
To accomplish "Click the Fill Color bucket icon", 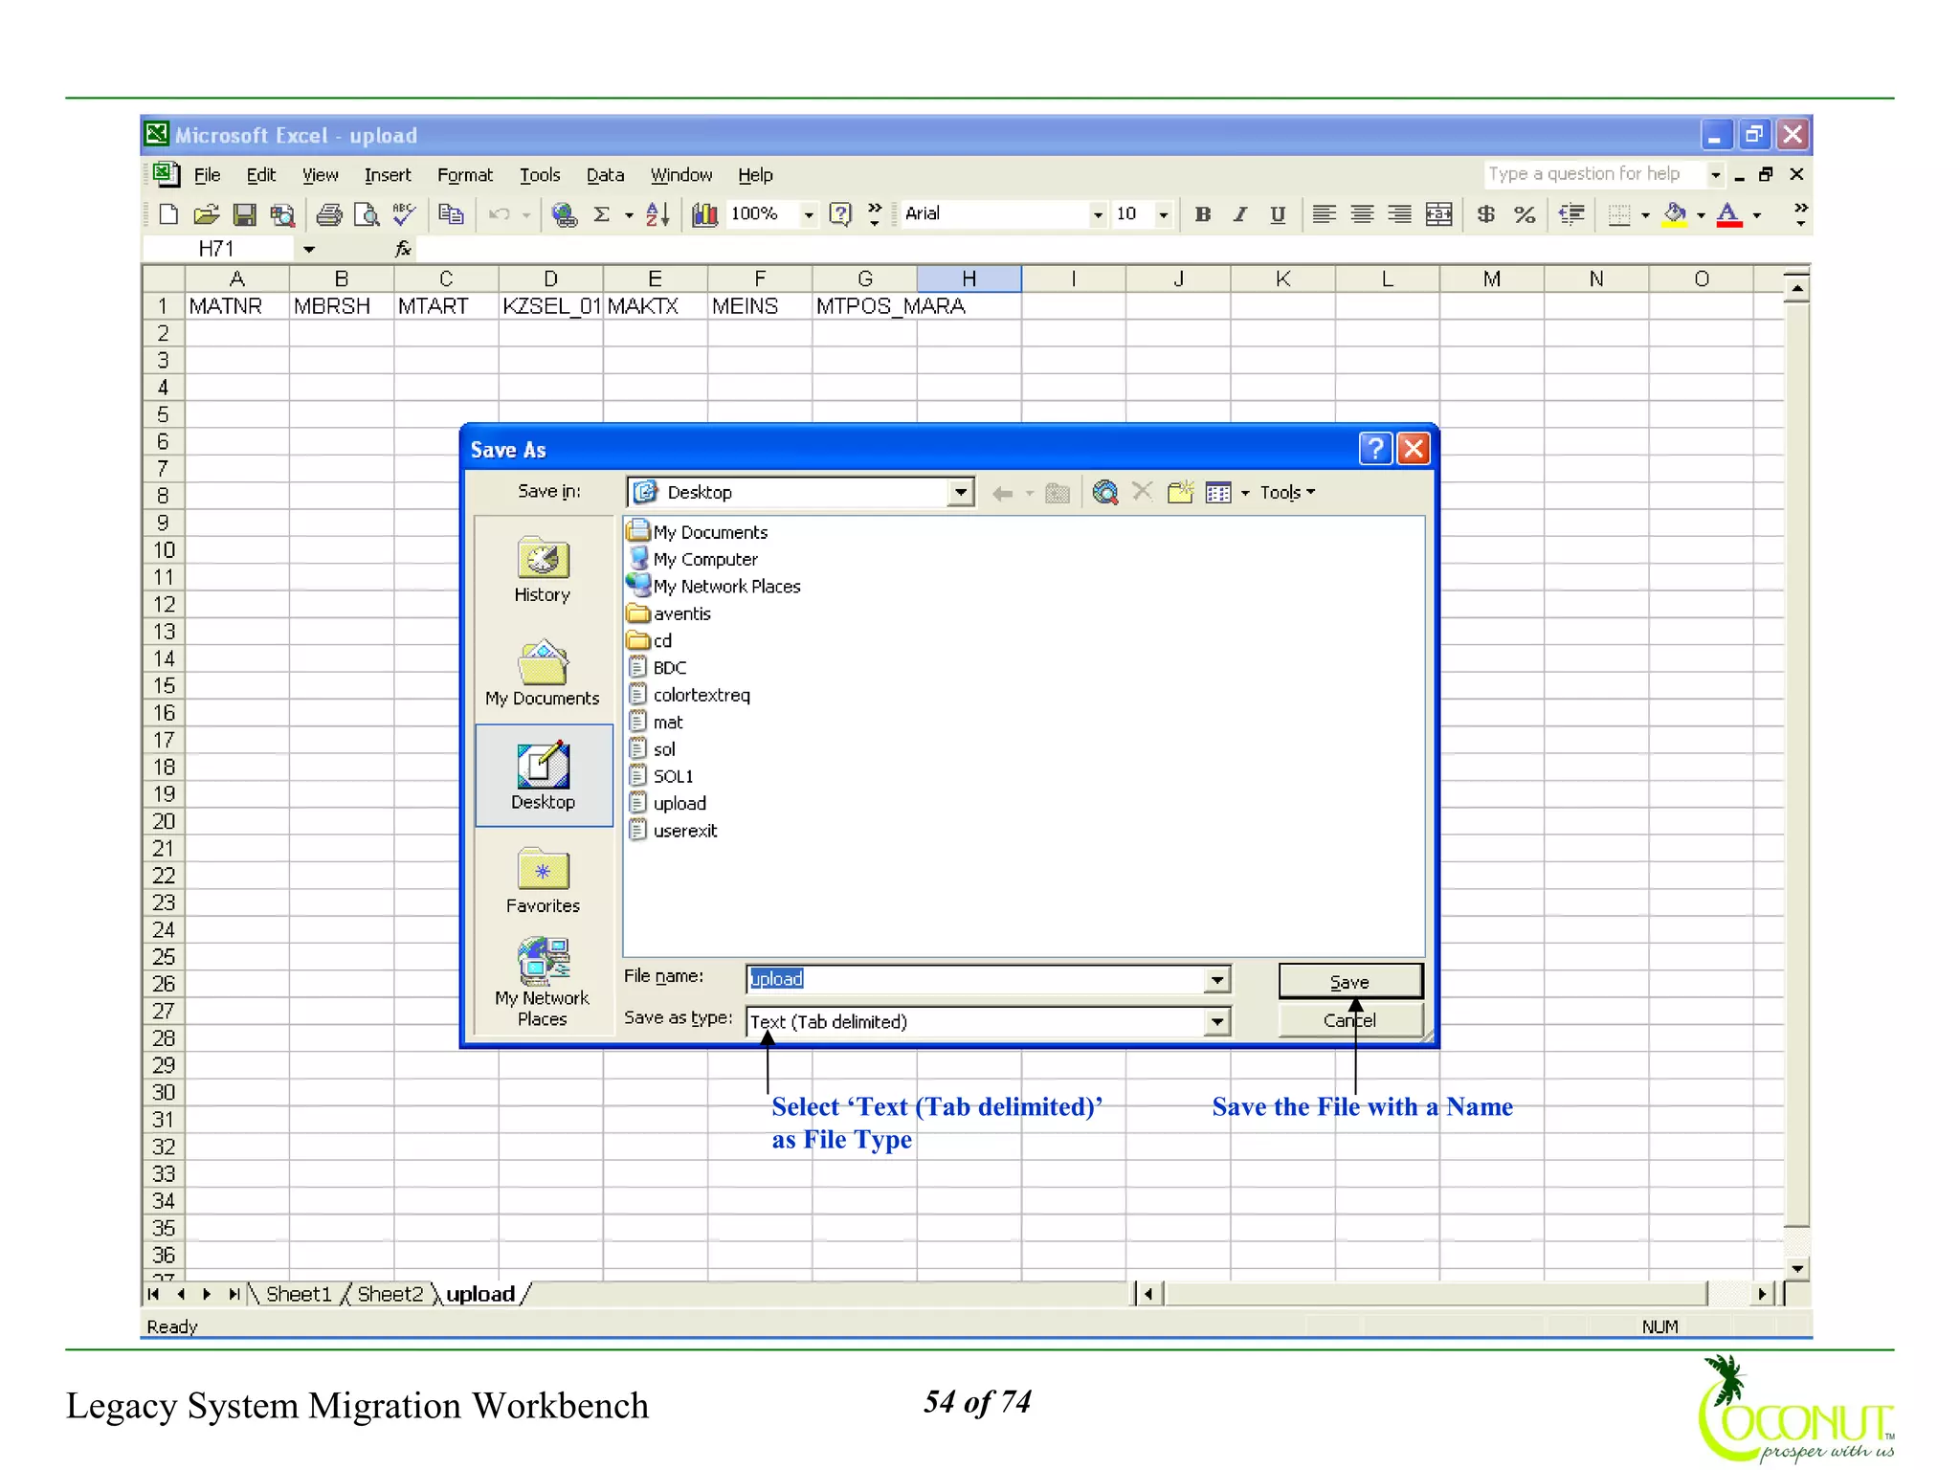I will [1675, 214].
